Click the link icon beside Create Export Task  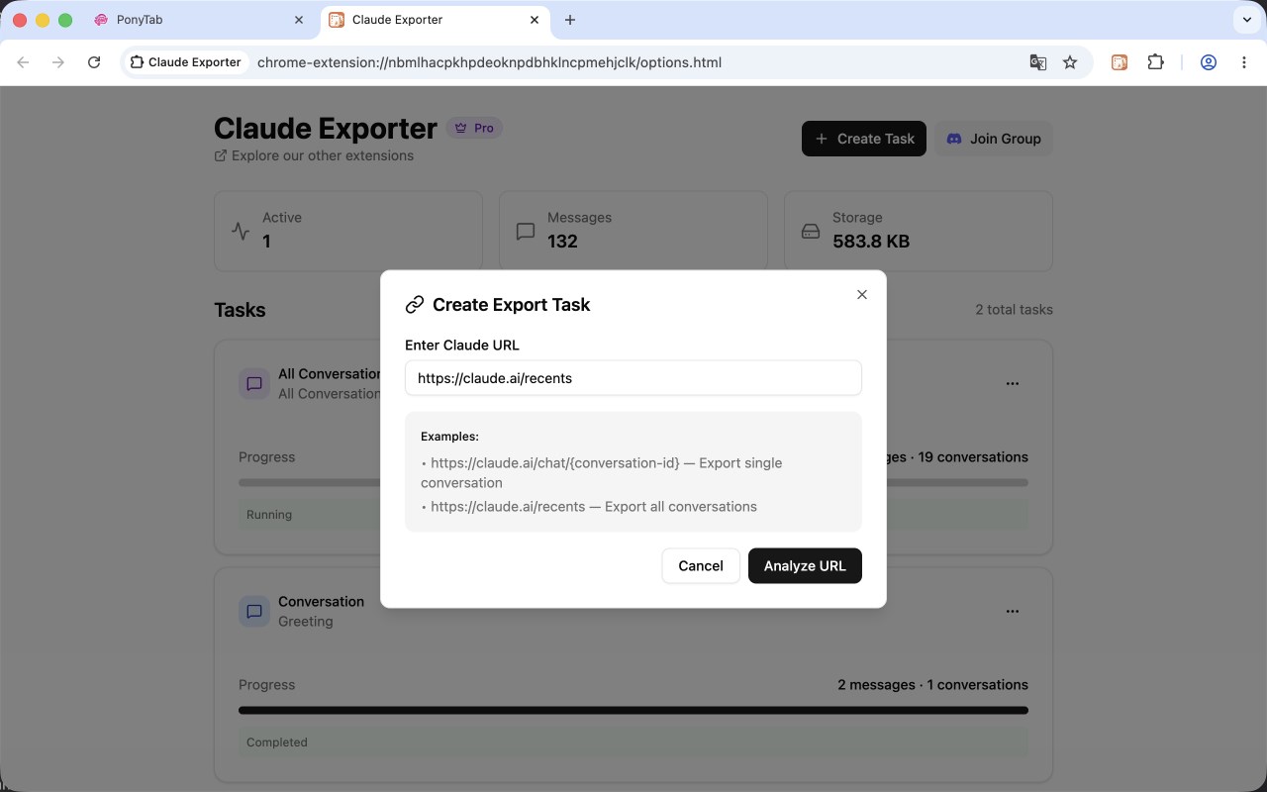pos(415,305)
